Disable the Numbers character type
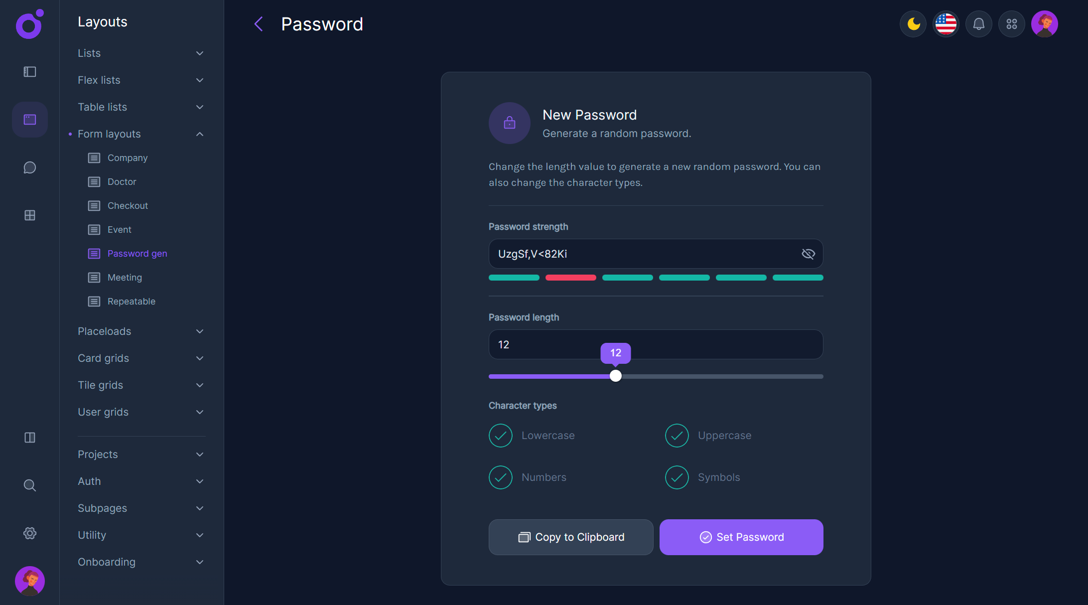The image size is (1088, 605). pos(501,477)
